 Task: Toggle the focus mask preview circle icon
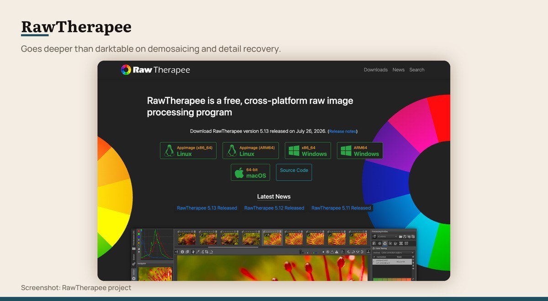click(328, 252)
